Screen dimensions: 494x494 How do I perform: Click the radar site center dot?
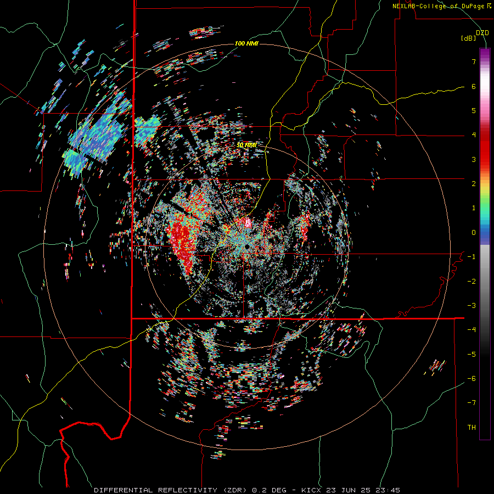(x=248, y=246)
